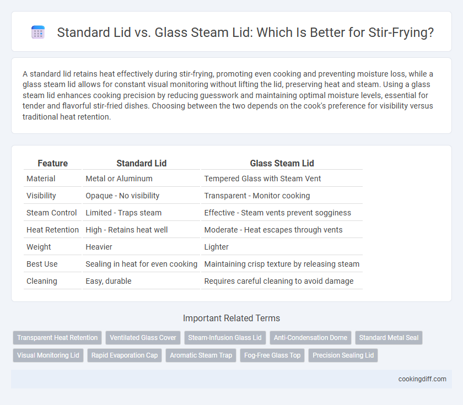The height and width of the screenshot is (405, 463).
Task: Click the article title heading
Action: coord(245,33)
